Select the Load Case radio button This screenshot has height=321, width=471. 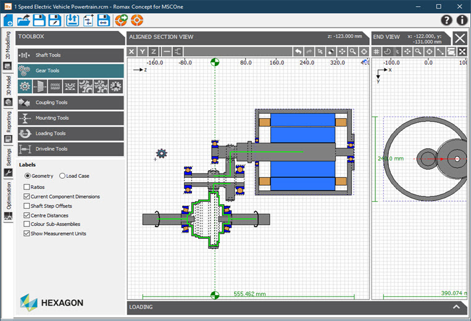[62, 176]
